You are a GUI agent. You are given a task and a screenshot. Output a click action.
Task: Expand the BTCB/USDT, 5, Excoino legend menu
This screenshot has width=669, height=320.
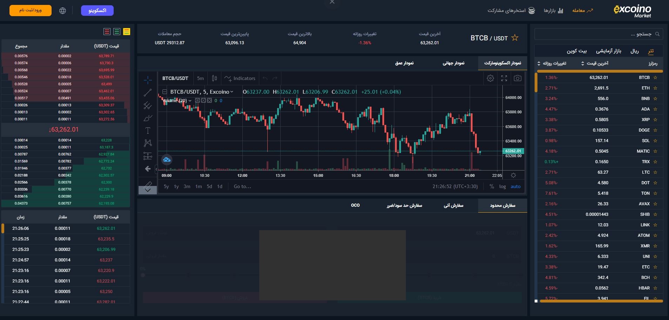coord(232,92)
